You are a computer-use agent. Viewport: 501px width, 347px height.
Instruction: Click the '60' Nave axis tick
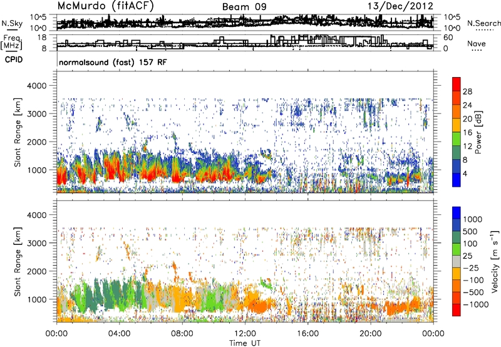tap(448, 38)
